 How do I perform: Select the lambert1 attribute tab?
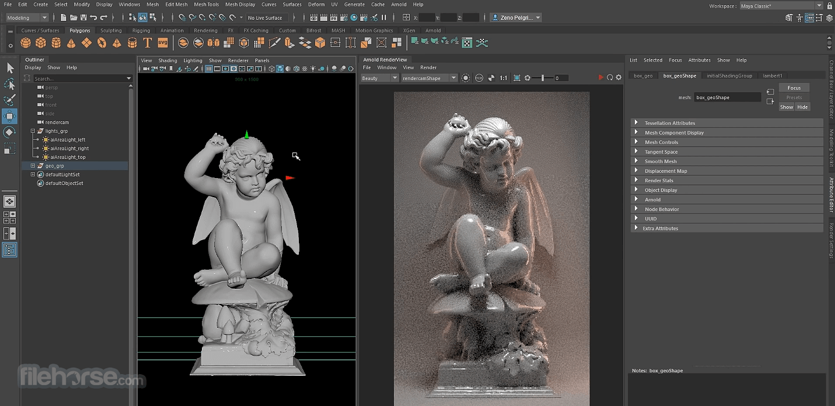772,75
